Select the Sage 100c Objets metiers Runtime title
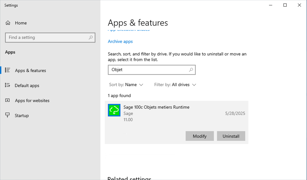Image resolution: width=307 pixels, height=180 pixels. coord(156,107)
